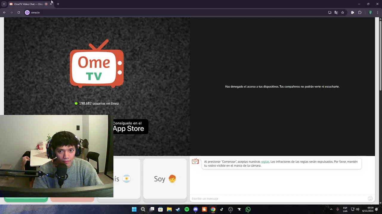382x214 pixels.
Task: Open the App Store download badge
Action: (x=131, y=127)
